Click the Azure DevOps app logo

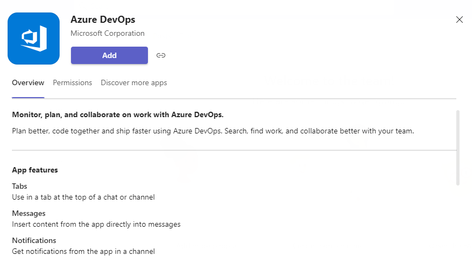click(34, 39)
